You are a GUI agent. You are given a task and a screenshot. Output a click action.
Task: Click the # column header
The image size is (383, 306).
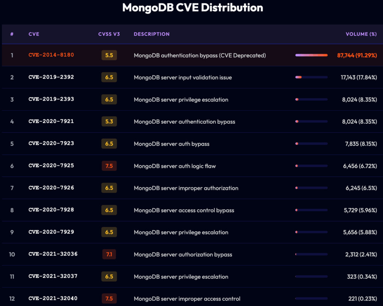point(12,34)
